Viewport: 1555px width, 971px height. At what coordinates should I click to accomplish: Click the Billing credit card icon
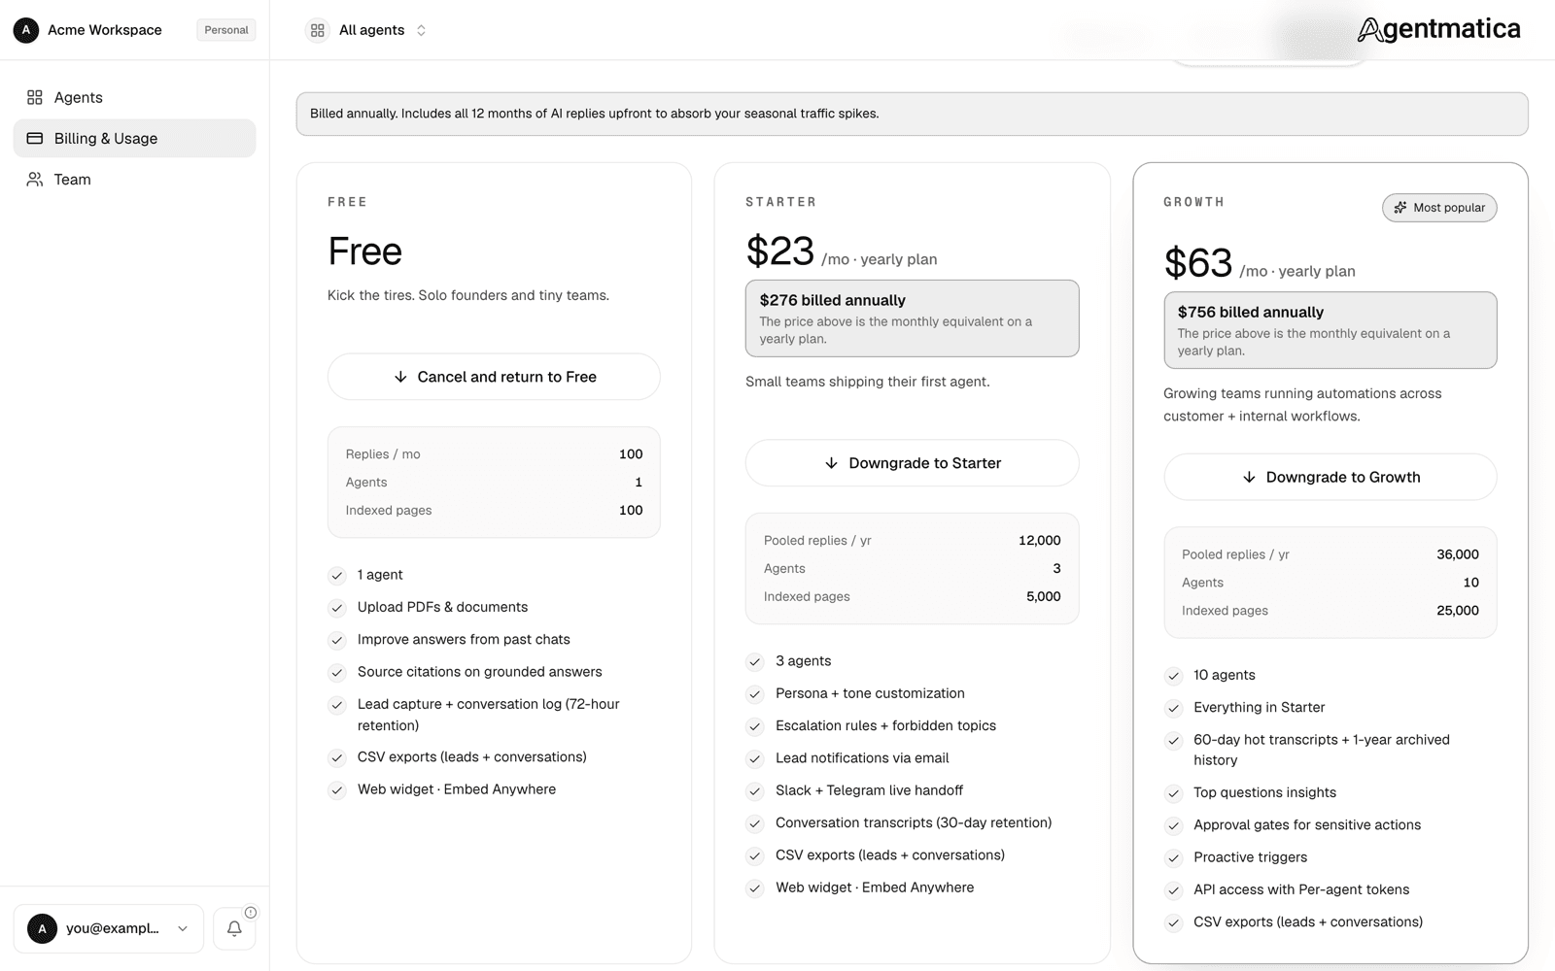coord(35,138)
